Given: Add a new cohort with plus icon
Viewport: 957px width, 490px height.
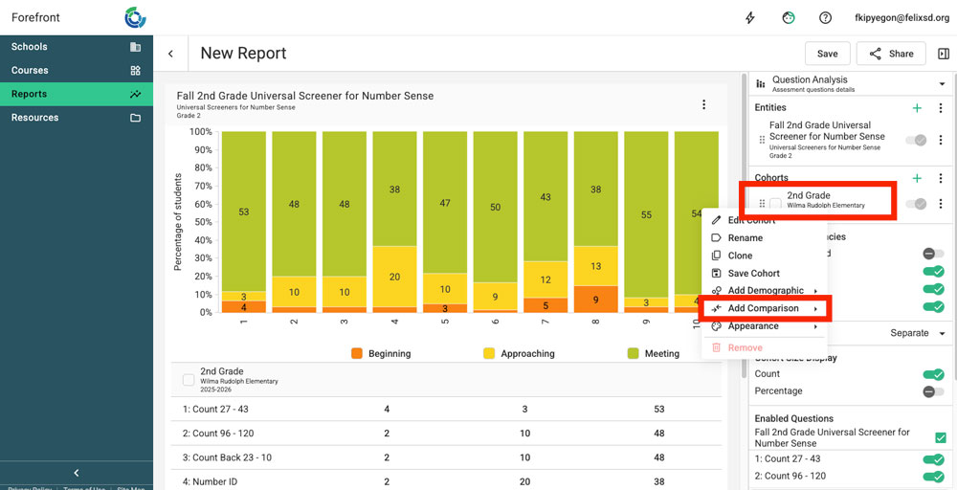Looking at the screenshot, I should coord(917,178).
